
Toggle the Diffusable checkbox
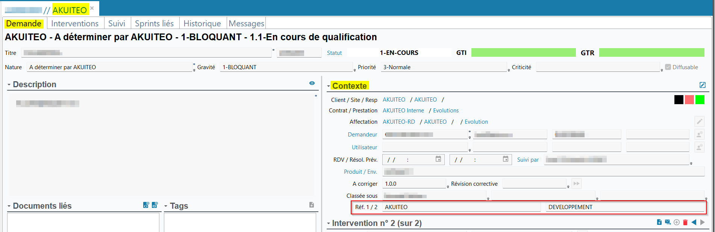click(x=668, y=67)
